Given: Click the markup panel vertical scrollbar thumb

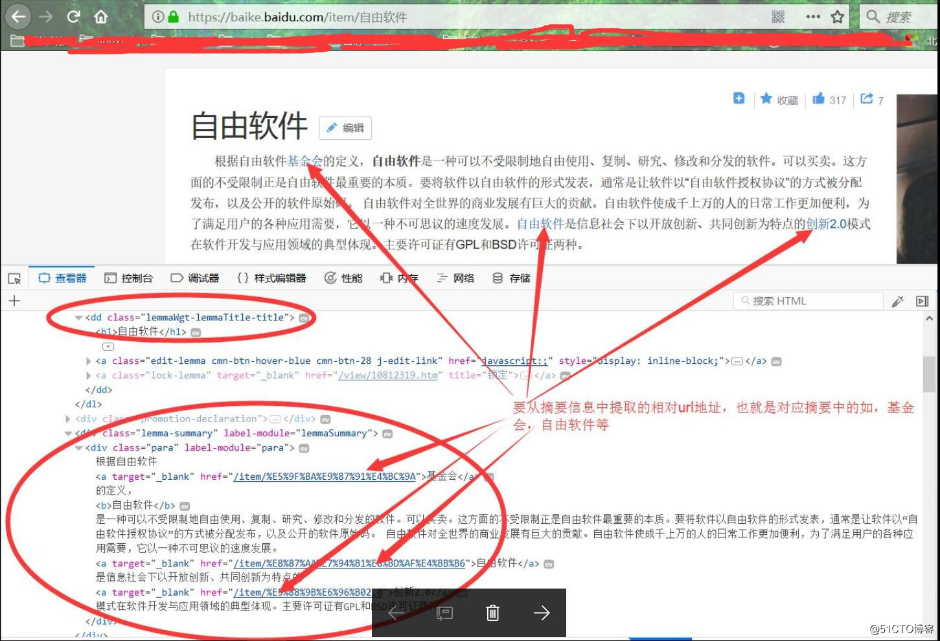Looking at the screenshot, I should click(x=929, y=374).
